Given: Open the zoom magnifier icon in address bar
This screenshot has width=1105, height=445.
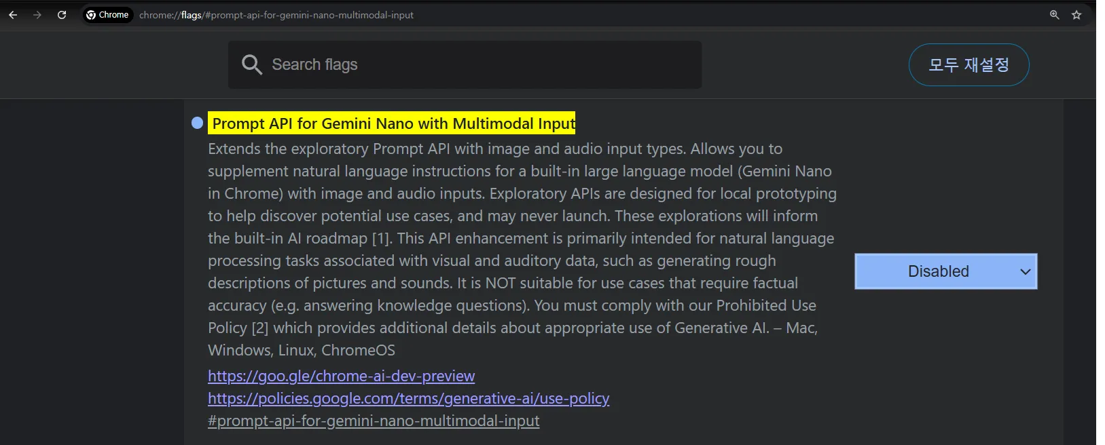Looking at the screenshot, I should [x=1055, y=15].
